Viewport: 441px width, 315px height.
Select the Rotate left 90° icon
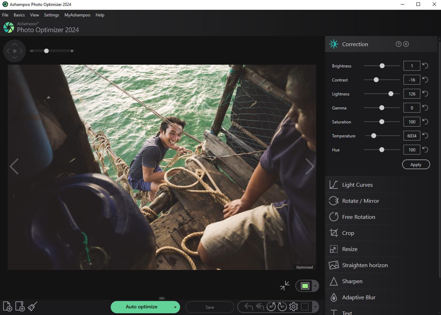click(x=271, y=306)
